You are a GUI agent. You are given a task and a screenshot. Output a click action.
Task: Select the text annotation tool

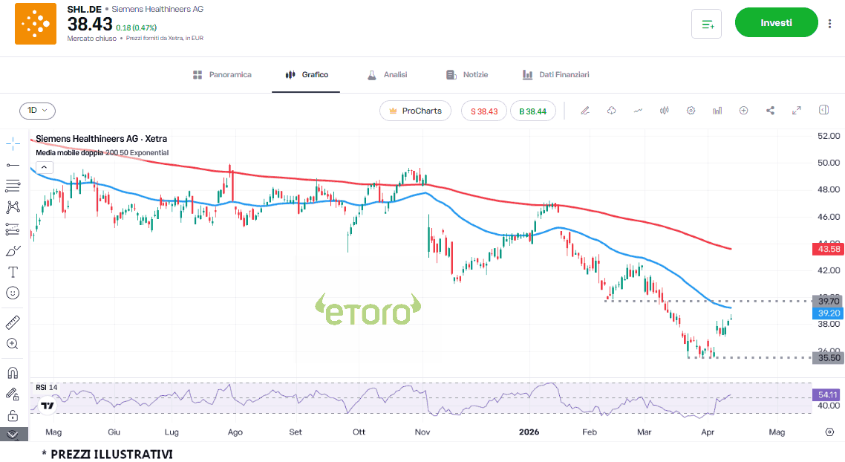click(13, 272)
